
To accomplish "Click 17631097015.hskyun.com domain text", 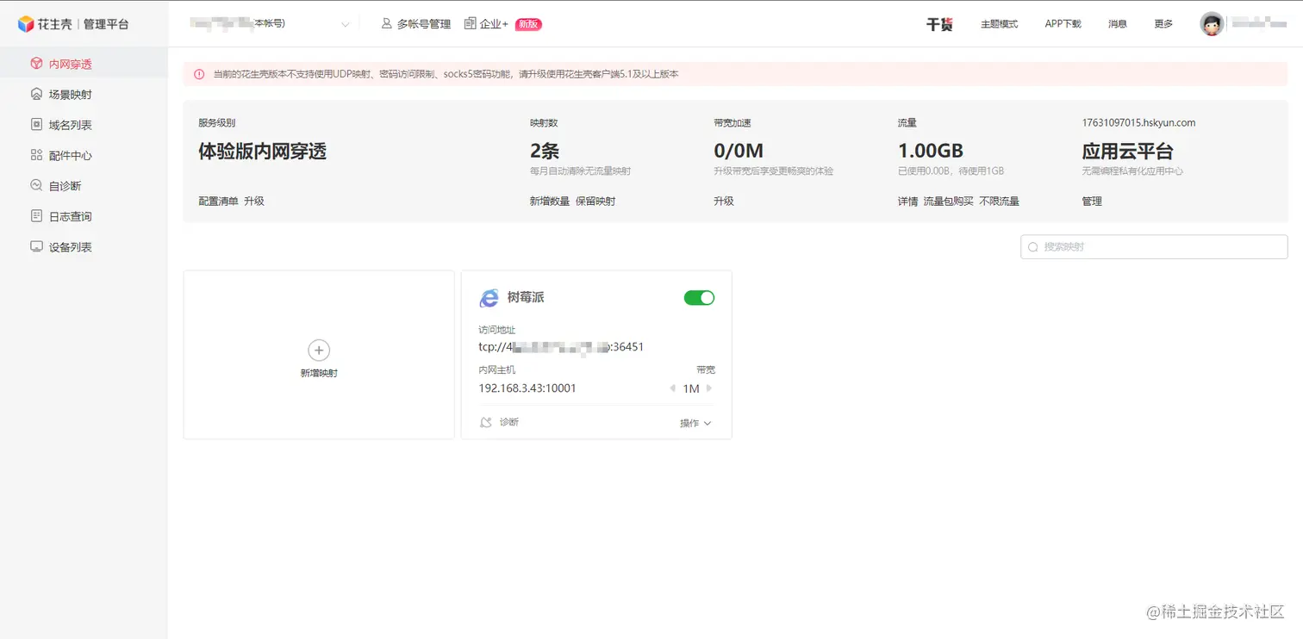I will click(1138, 122).
